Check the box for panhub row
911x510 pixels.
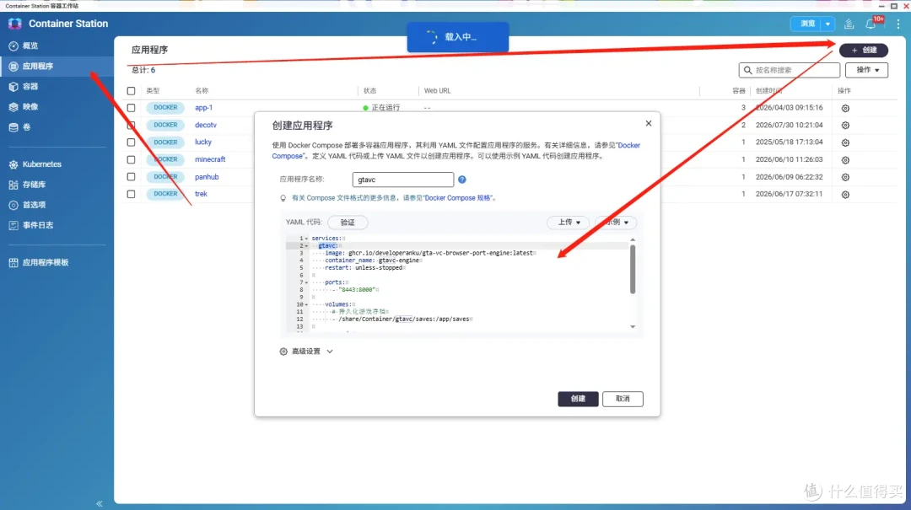(132, 177)
